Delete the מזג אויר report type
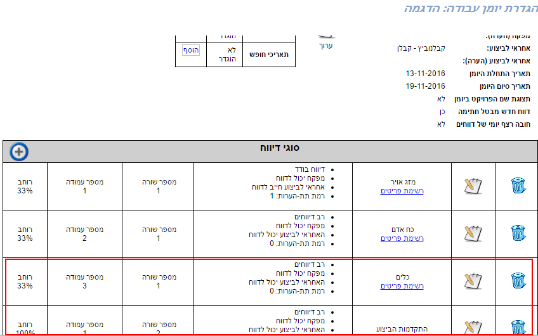This screenshot has height=336, width=538. (518, 185)
